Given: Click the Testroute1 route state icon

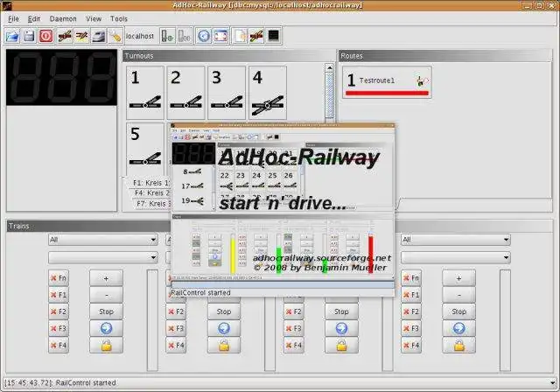Looking at the screenshot, I should point(422,80).
